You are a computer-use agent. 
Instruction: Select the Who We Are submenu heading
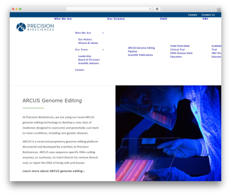click(x=83, y=33)
